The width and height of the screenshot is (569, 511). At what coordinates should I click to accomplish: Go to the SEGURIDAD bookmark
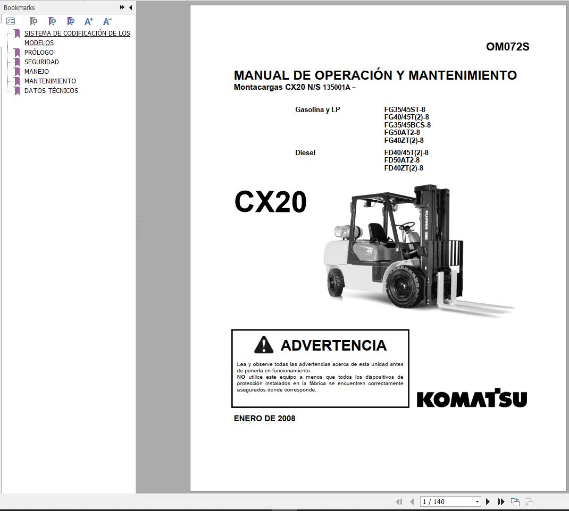[41, 62]
